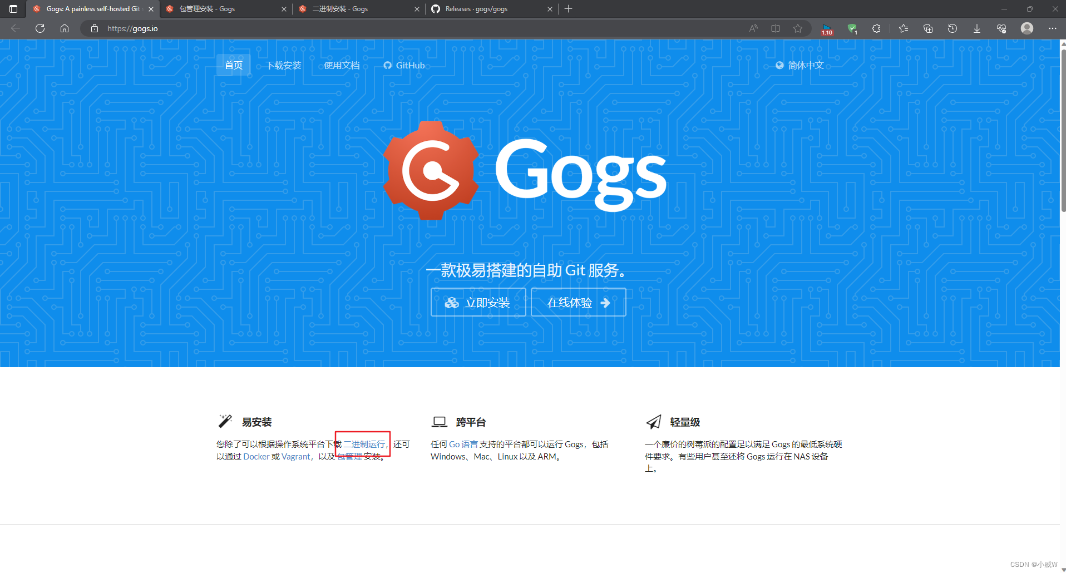Image resolution: width=1066 pixels, height=573 pixels.
Task: Open the Docker link
Action: point(256,456)
